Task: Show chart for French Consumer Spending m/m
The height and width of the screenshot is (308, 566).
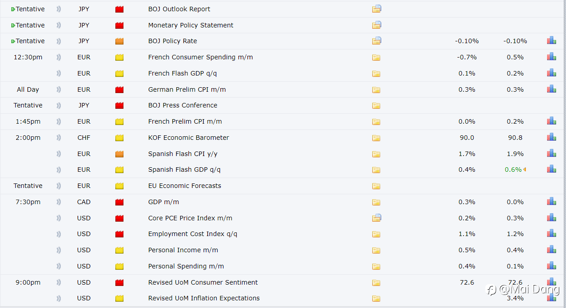Action: point(551,57)
